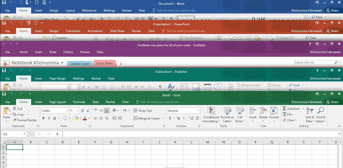Viewport: 343px width, 168px height.
Task: Insert a table using Publisher's Table icon
Action: [207, 87]
